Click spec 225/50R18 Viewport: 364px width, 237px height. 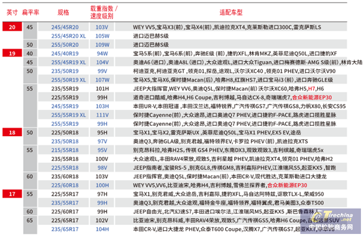tap(65, 132)
